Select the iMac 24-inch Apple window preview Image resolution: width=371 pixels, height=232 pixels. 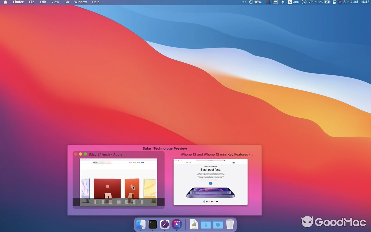click(x=118, y=181)
